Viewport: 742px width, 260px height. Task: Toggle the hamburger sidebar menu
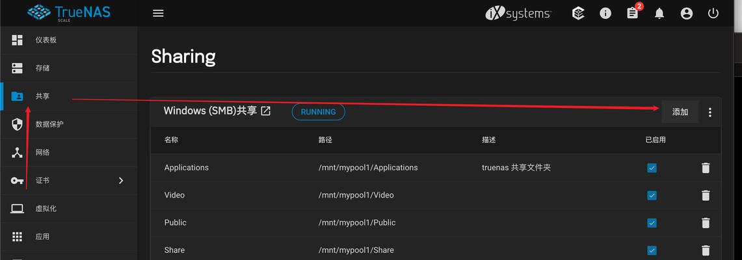(x=158, y=13)
